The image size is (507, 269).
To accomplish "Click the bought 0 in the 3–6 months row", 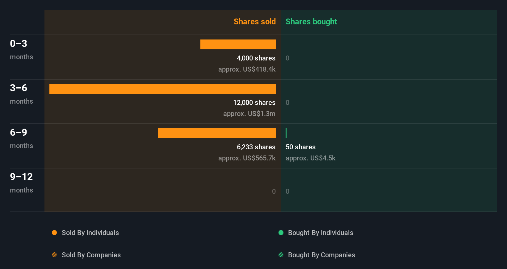I will coord(287,102).
